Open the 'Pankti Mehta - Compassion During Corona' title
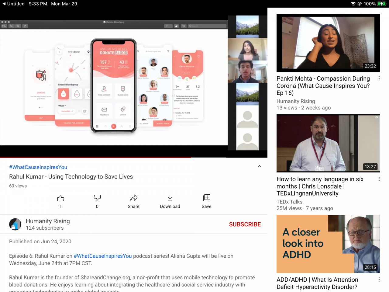 (323, 86)
